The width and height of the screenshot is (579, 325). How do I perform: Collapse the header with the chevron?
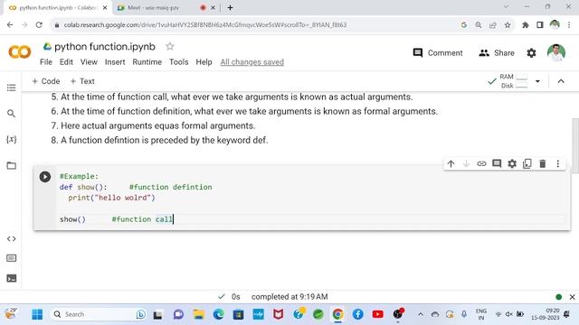561,81
